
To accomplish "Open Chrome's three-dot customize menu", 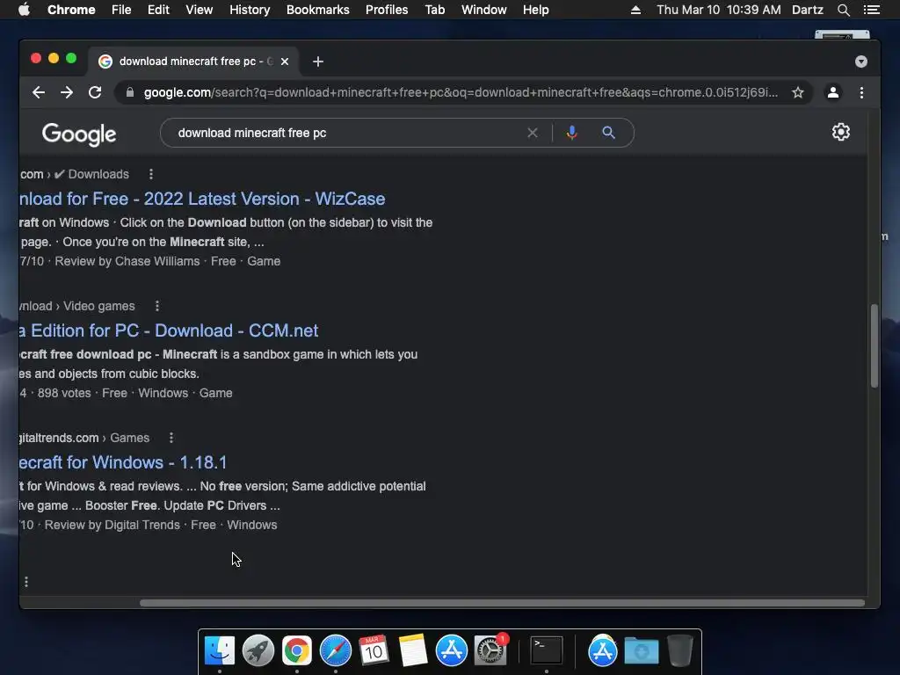I will (x=861, y=92).
